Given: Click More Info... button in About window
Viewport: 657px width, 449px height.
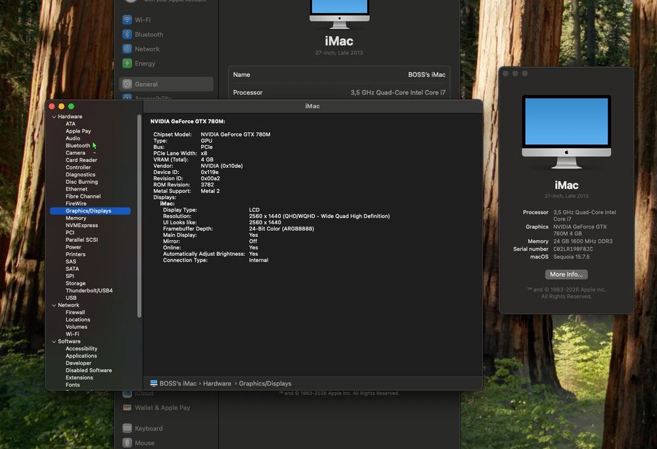Looking at the screenshot, I should click(566, 274).
